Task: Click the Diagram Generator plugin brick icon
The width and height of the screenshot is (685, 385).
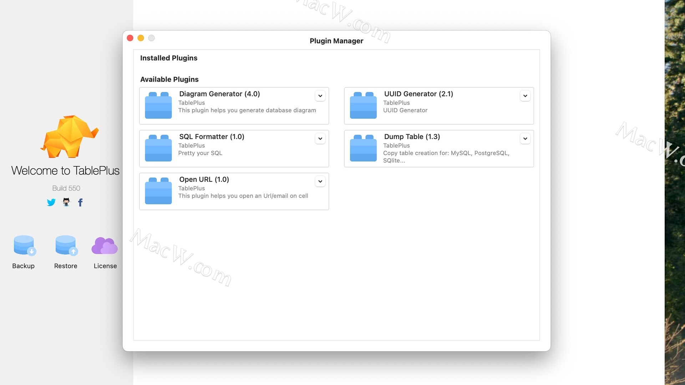Action: pos(158,105)
